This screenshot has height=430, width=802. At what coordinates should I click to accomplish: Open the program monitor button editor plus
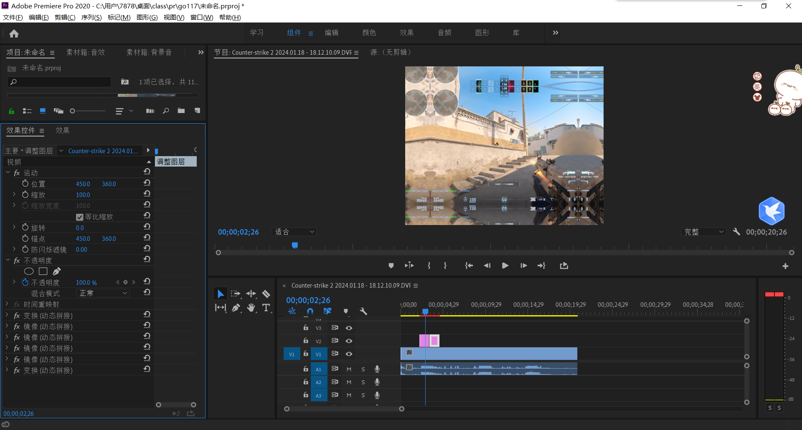pyautogui.click(x=785, y=266)
